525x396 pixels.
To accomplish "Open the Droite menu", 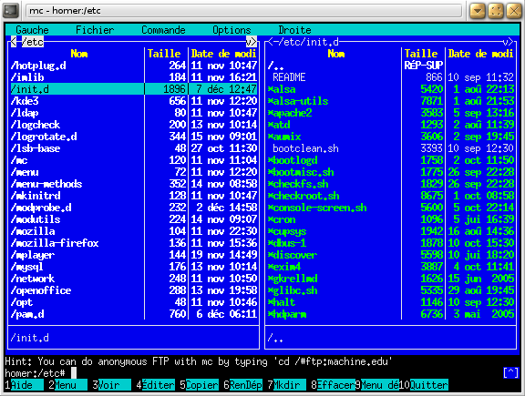I will click(x=294, y=30).
